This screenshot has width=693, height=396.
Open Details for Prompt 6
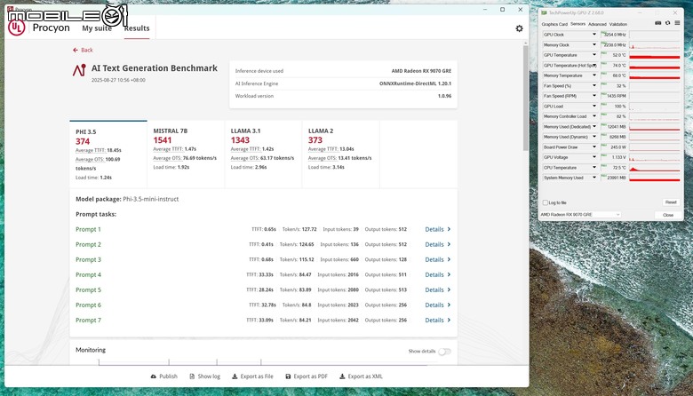[x=437, y=305]
